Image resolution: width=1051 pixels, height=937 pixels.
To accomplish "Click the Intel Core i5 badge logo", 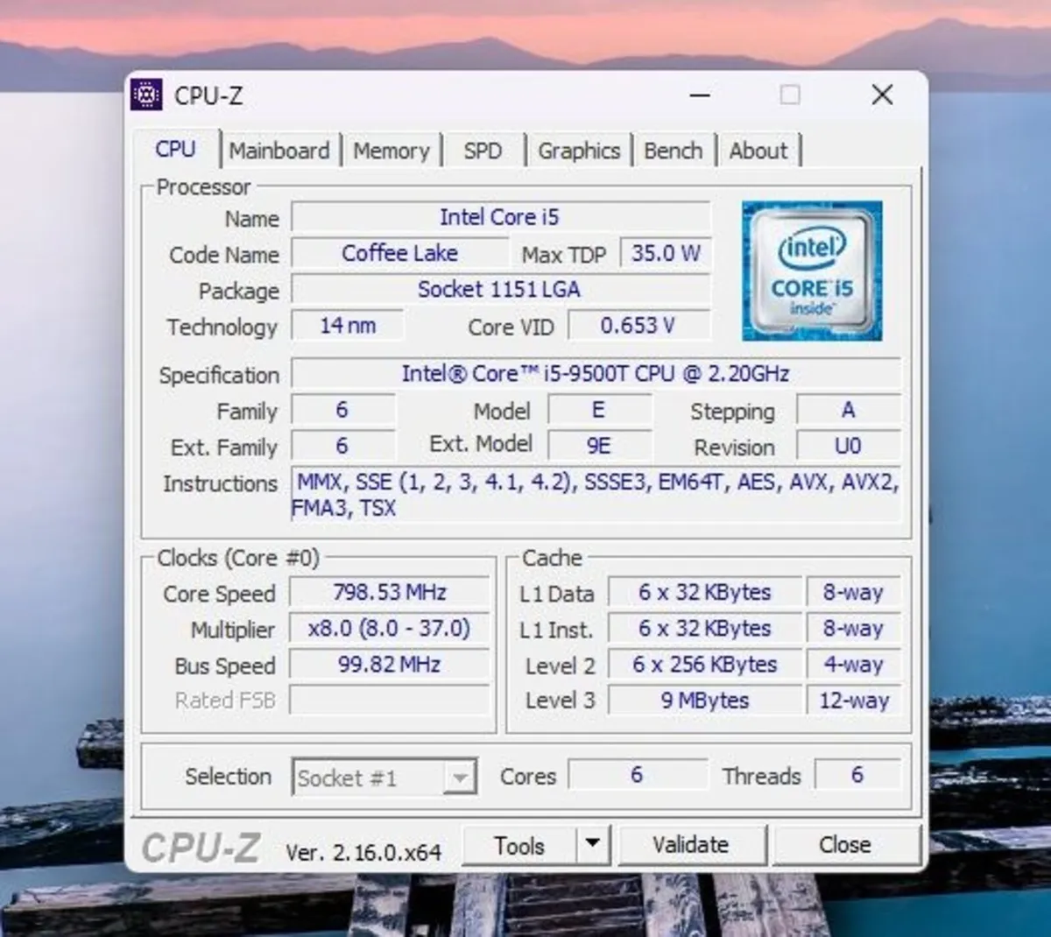I will (811, 269).
